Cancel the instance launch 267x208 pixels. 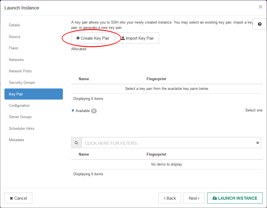click(18, 198)
